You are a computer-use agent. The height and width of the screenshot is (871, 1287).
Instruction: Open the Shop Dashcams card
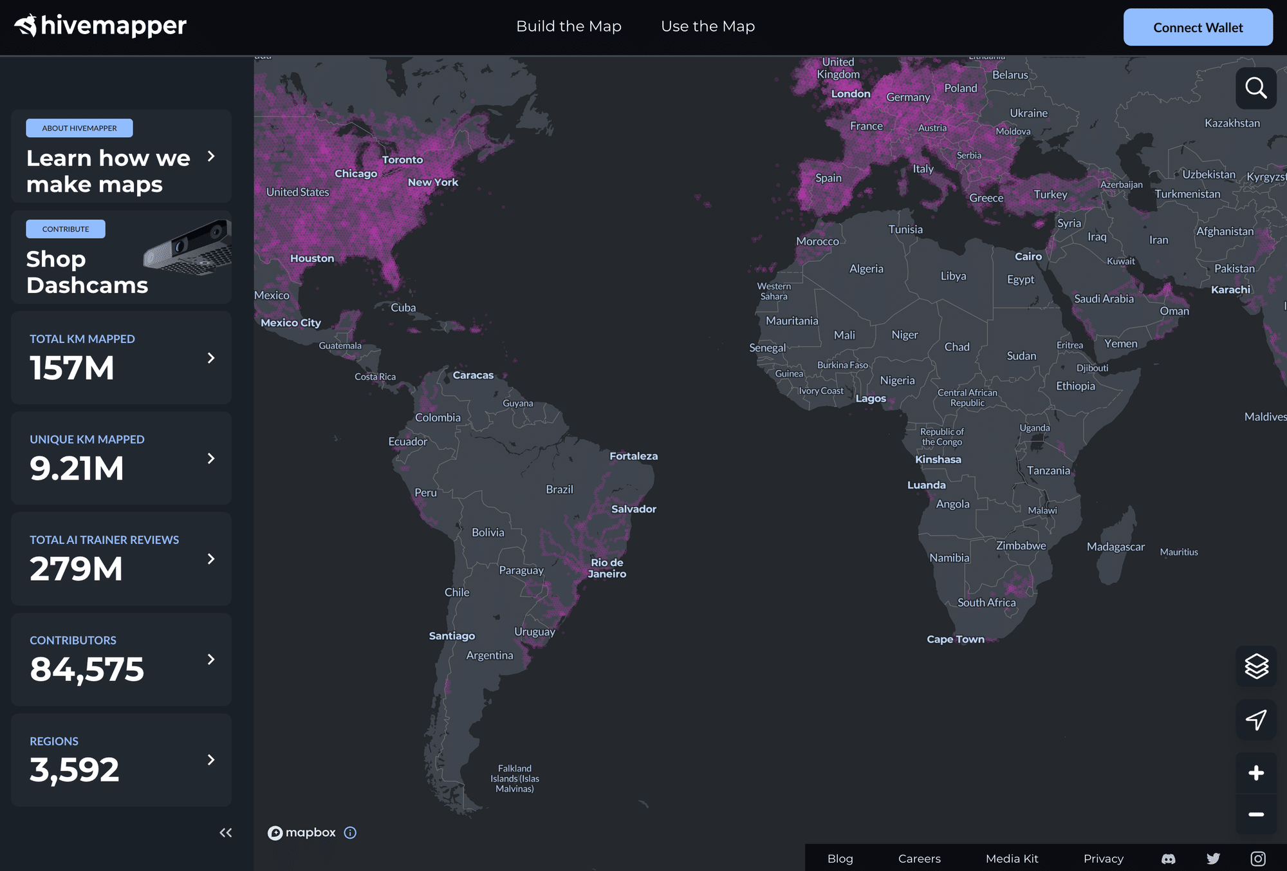121,257
